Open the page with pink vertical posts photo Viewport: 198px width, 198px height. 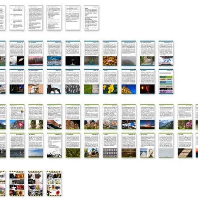[x=36, y=53]
